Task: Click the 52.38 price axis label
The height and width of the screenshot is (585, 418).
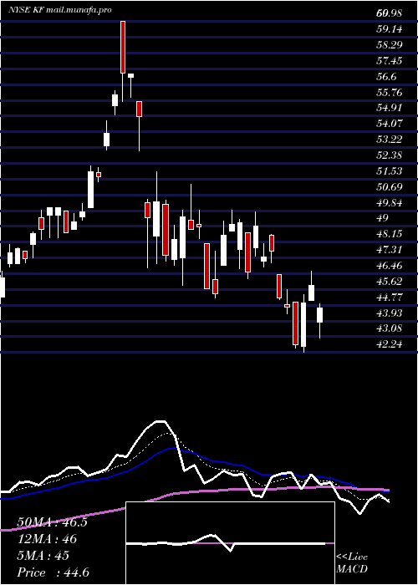Action: point(390,155)
